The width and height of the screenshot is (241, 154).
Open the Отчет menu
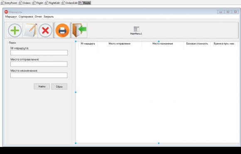(x=38, y=17)
